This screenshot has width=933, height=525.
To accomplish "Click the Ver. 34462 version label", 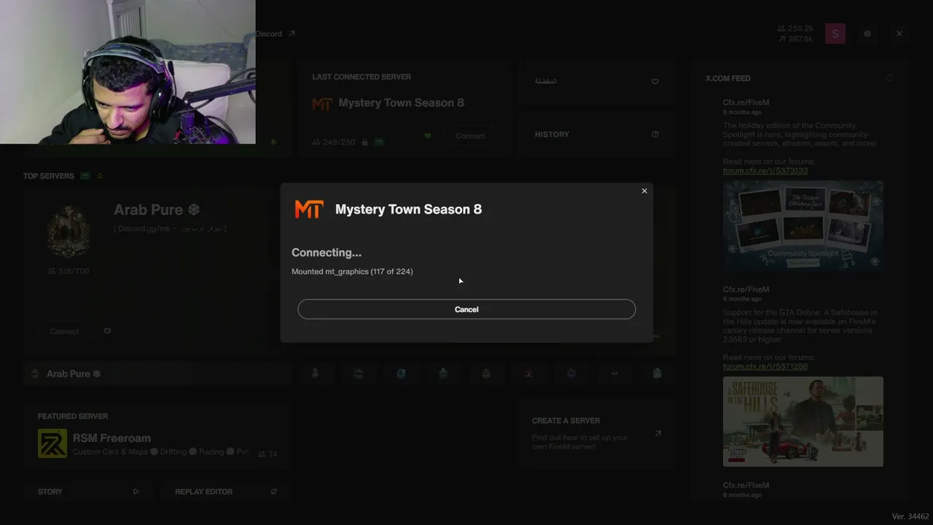I will coord(911,516).
